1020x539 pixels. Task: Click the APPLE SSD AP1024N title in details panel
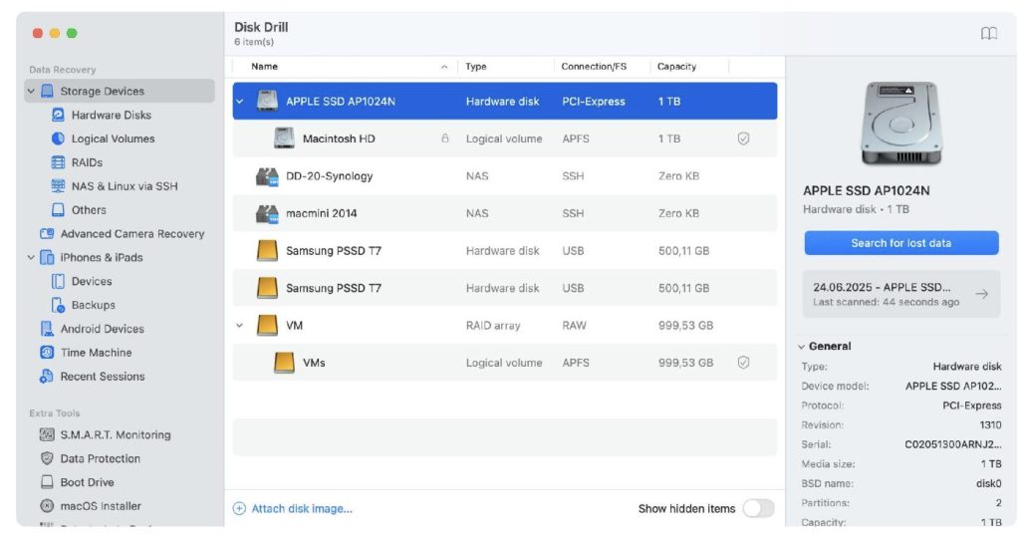click(x=866, y=190)
